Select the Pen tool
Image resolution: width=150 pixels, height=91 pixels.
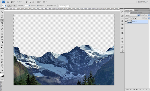point(2,51)
